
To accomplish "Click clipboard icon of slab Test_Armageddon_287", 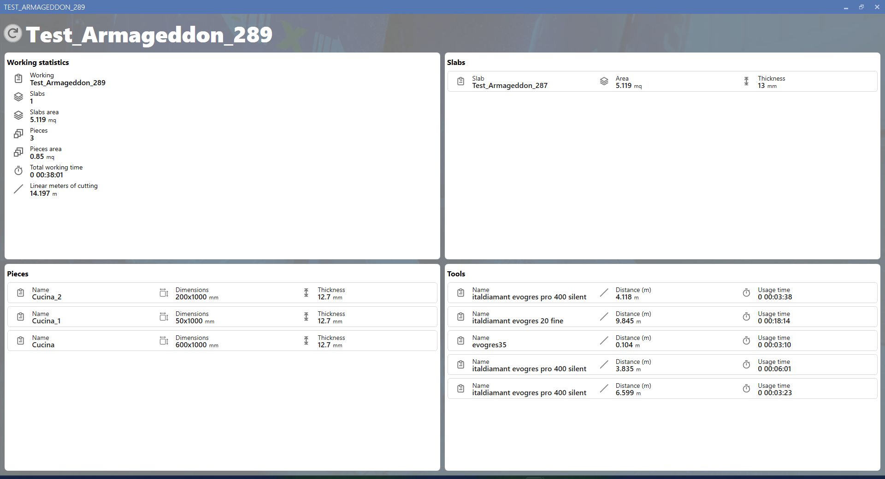I will pos(460,82).
